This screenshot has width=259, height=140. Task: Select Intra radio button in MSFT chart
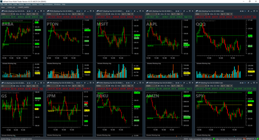tap(109, 14)
